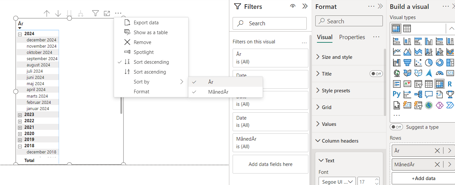Collapse the Column headers section
Image resolution: width=455 pixels, height=185 pixels.
pyautogui.click(x=349, y=141)
